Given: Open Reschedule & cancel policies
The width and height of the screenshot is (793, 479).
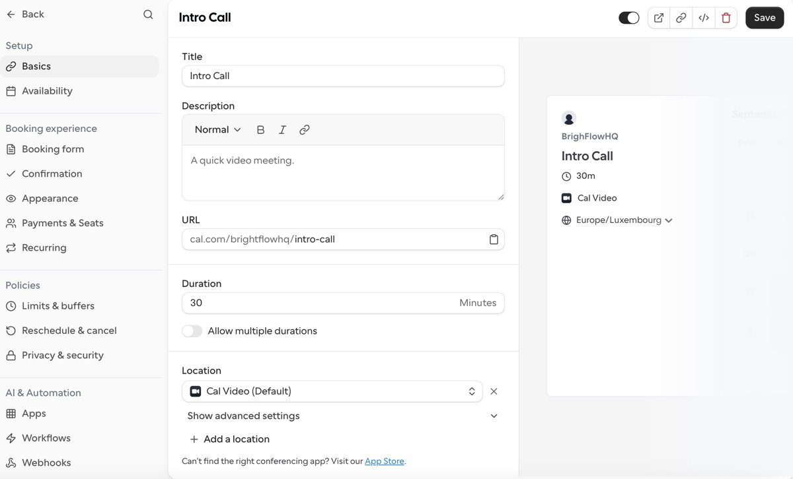Looking at the screenshot, I should (79, 331).
